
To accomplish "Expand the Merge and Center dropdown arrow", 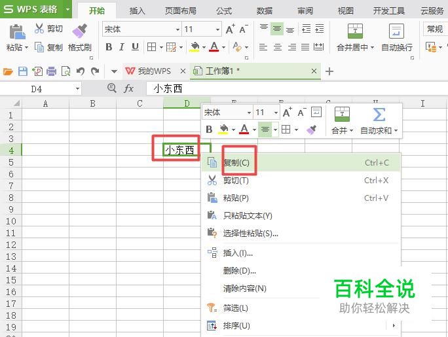I will click(x=372, y=47).
